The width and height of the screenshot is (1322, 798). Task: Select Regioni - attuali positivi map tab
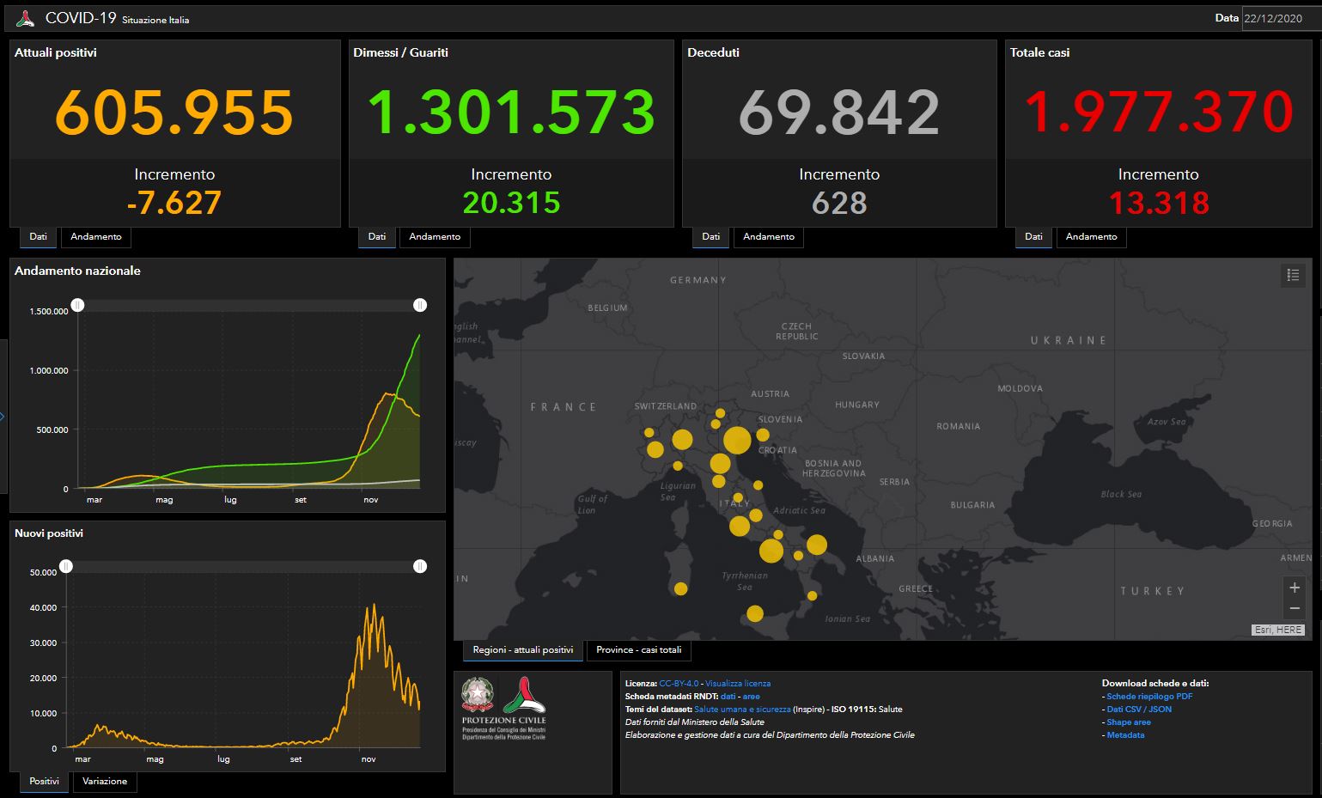point(523,649)
